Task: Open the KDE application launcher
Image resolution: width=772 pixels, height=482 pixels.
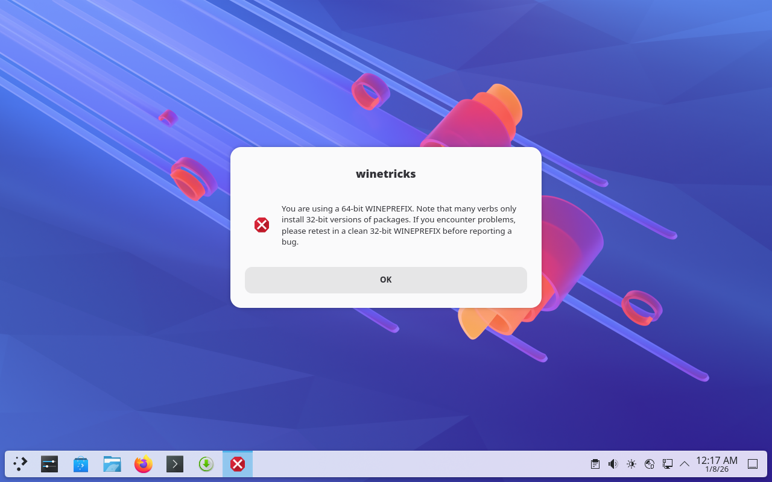Action: (20, 464)
